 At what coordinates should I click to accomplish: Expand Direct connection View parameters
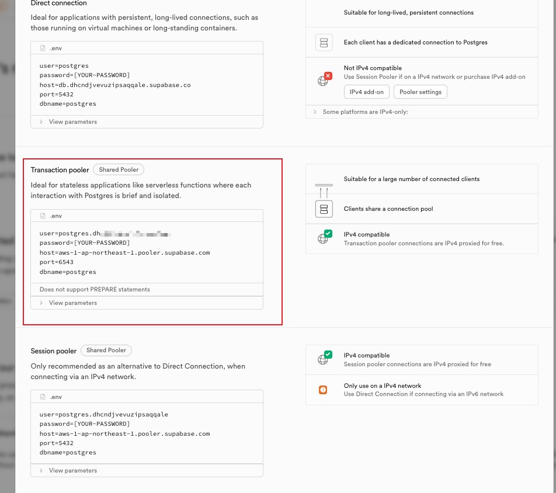tap(72, 122)
